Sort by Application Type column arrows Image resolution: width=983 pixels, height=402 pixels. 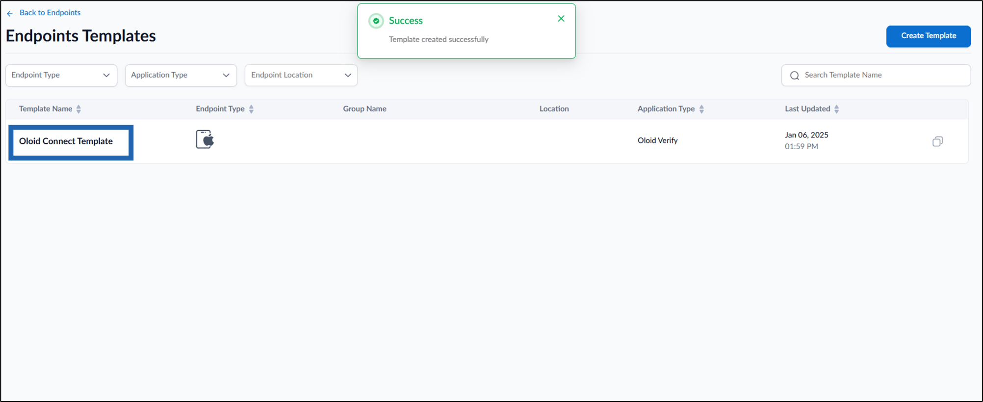[x=701, y=109]
